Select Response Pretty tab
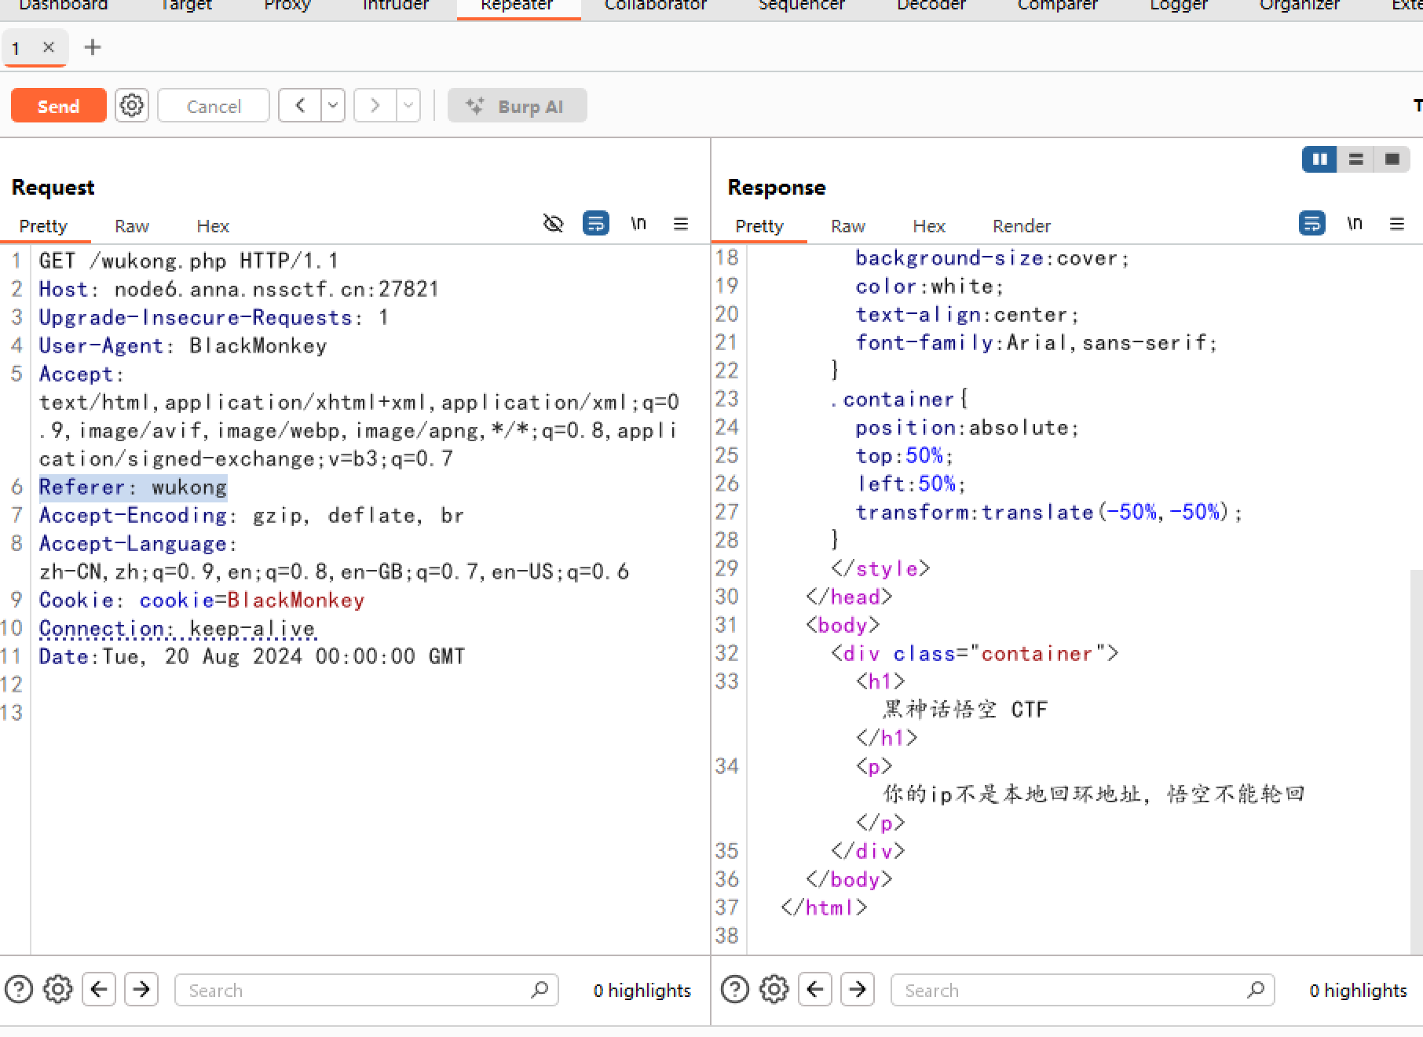The width and height of the screenshot is (1423, 1037). click(x=759, y=226)
